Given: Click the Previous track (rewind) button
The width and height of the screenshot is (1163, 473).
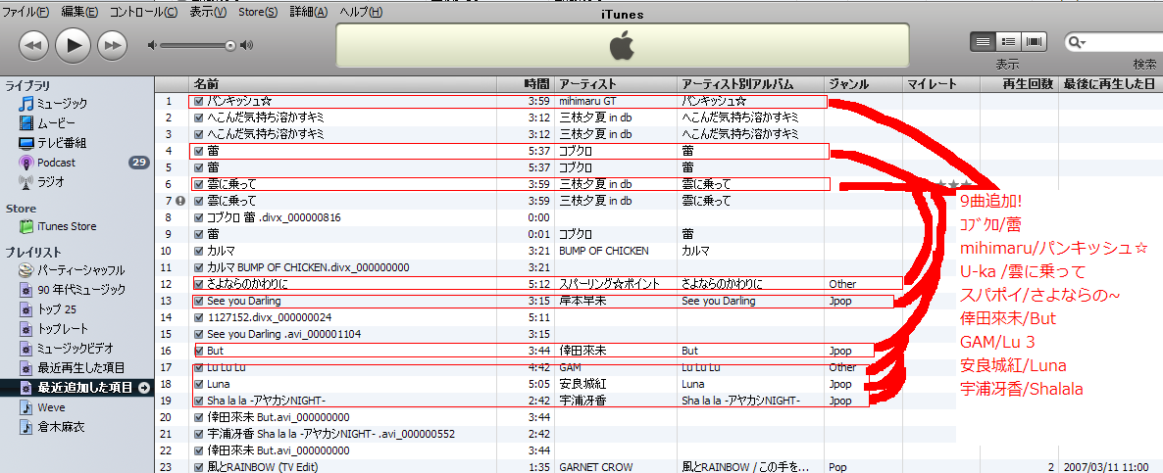Looking at the screenshot, I should [x=33, y=45].
